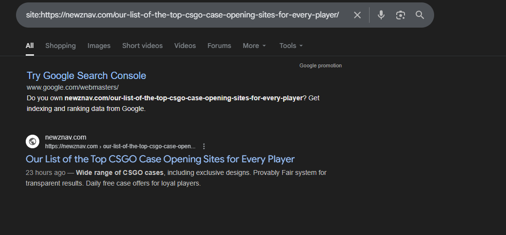This screenshot has width=506, height=235.
Task: Clear the search box with the X icon
Action: point(357,15)
